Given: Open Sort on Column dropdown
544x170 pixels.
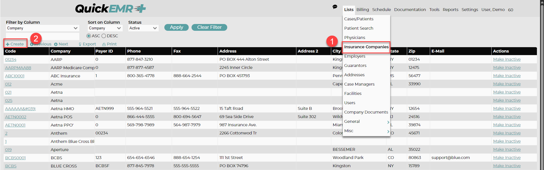Looking at the screenshot, I should pos(105,28).
